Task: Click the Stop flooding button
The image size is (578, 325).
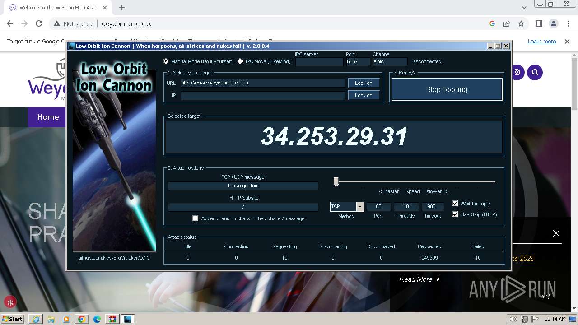Action: 447,89
